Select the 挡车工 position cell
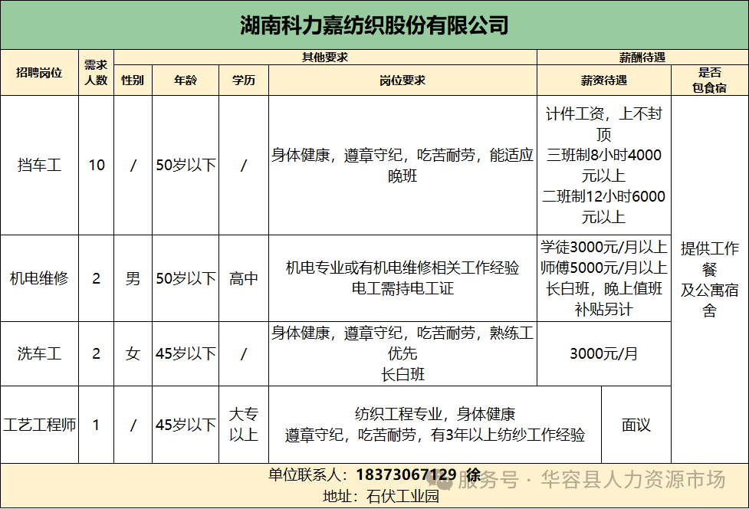The image size is (749, 509). point(39,166)
